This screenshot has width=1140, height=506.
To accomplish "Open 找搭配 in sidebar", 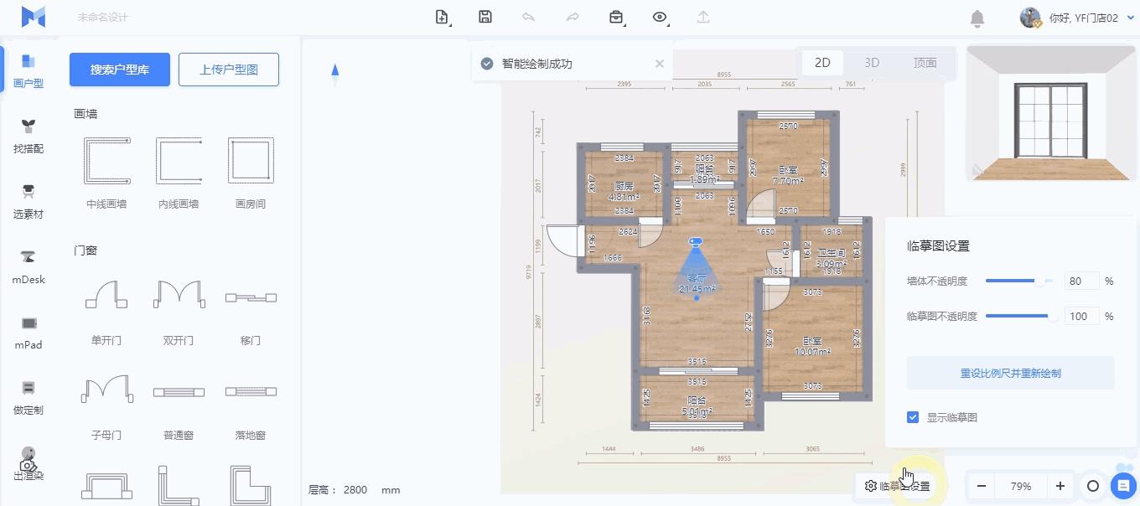I will click(x=28, y=136).
